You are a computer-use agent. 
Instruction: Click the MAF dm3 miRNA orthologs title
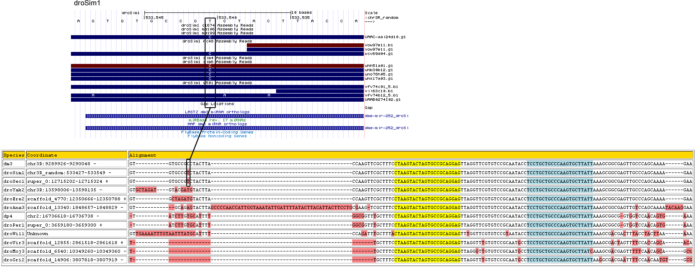pyautogui.click(x=217, y=124)
